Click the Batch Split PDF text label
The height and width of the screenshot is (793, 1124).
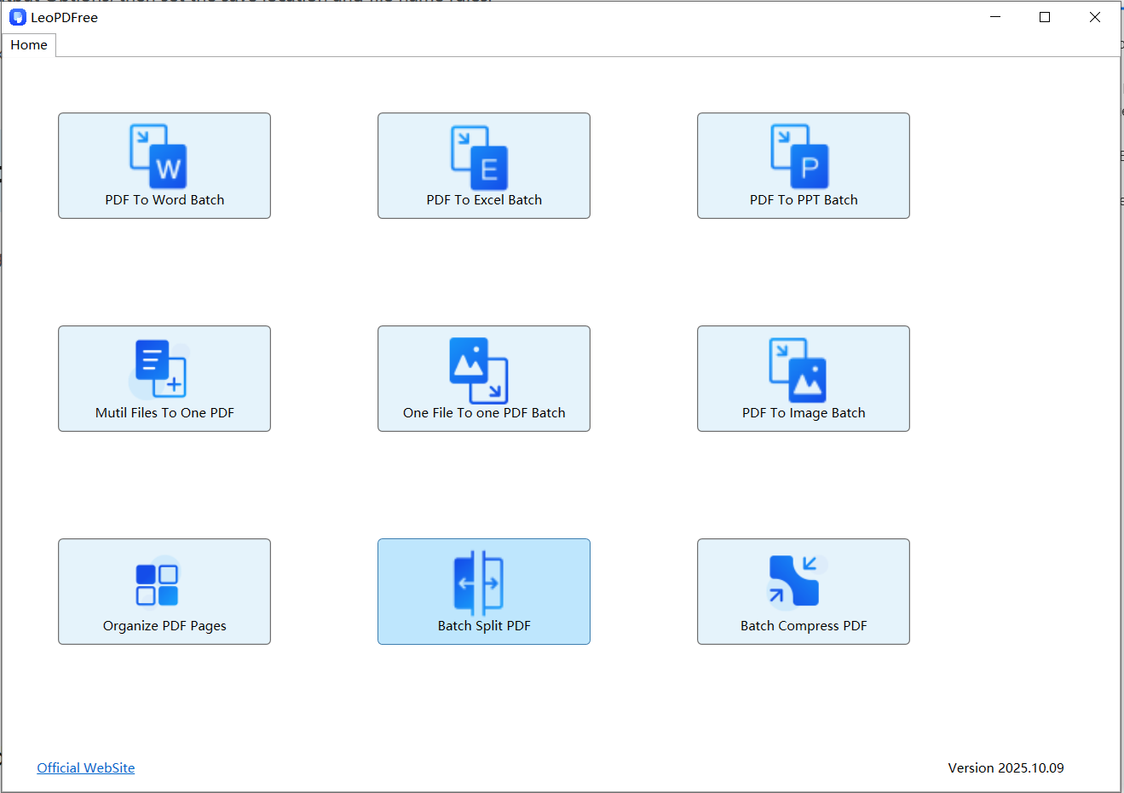point(483,624)
